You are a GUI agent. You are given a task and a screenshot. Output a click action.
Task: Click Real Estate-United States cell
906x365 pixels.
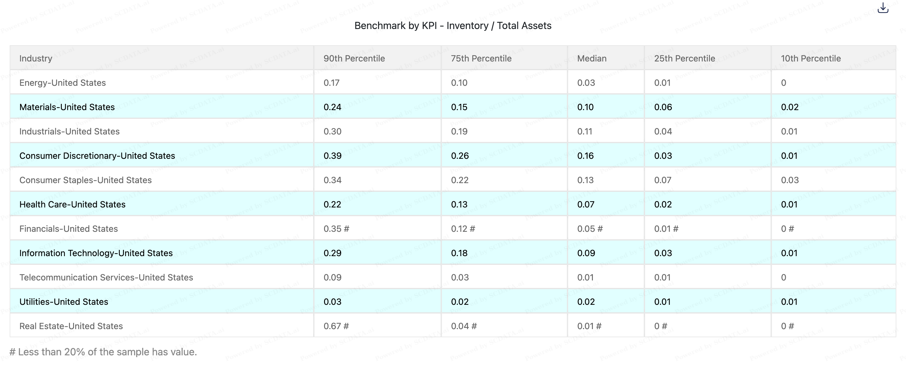click(x=71, y=326)
